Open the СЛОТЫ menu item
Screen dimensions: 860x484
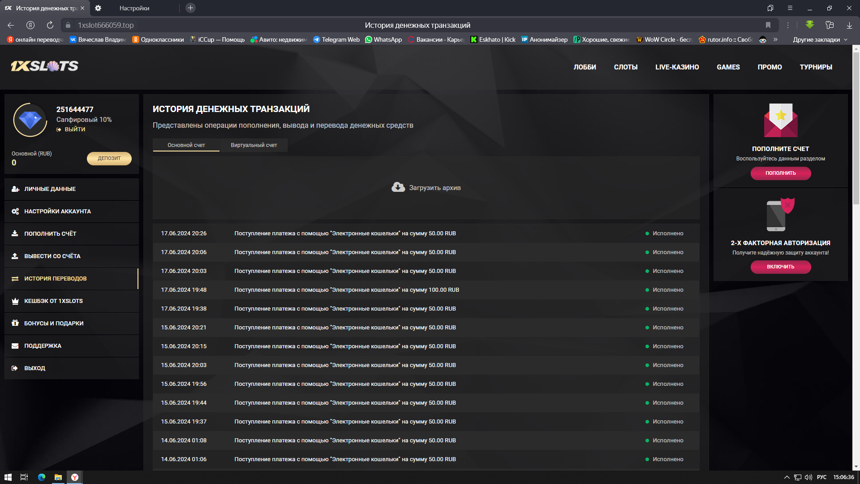[625, 67]
